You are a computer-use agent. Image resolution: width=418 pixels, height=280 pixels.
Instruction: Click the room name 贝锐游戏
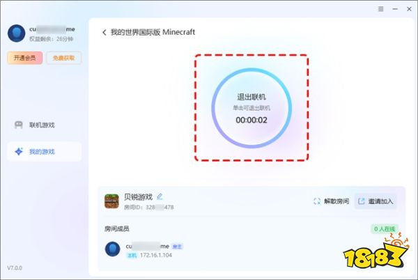138,197
